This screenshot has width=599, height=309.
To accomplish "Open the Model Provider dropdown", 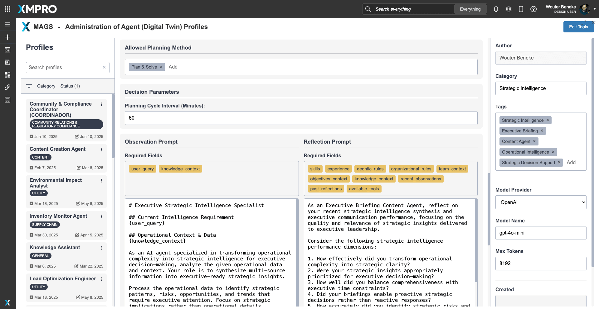I will point(541,202).
